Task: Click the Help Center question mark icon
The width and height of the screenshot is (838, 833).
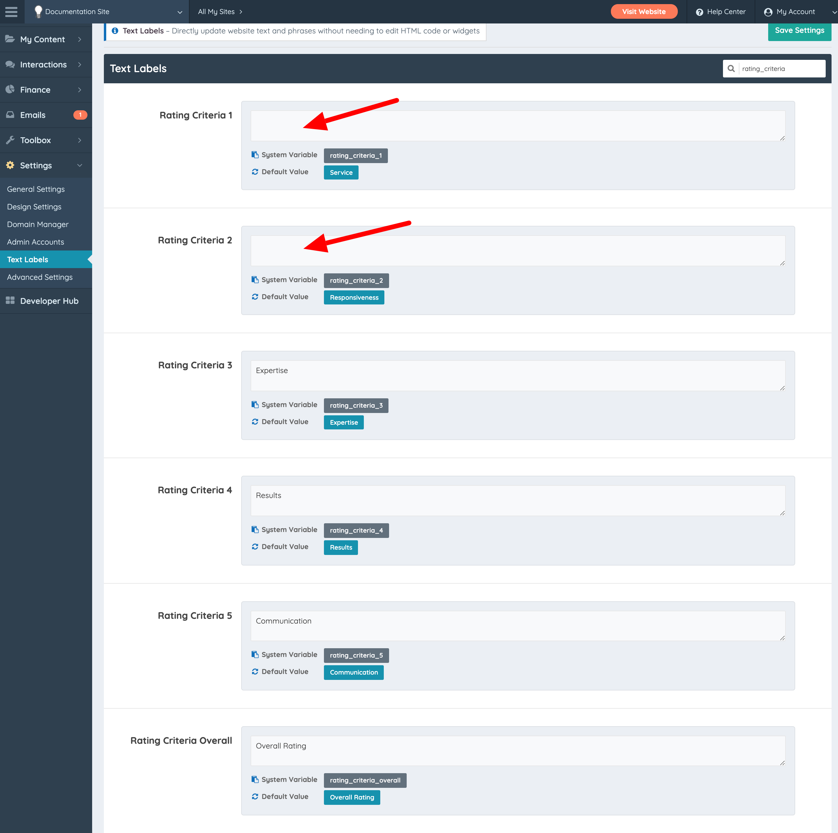Action: (x=699, y=12)
